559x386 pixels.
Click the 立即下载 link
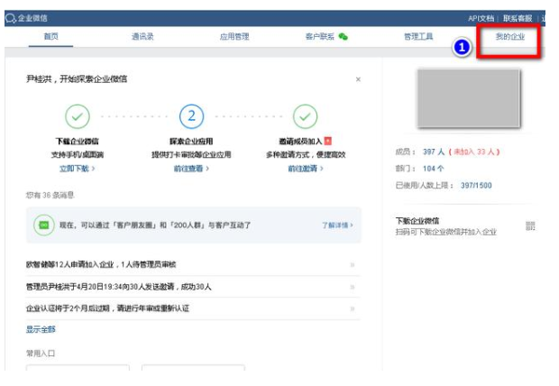[x=77, y=169]
